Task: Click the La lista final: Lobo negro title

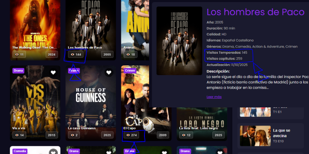Action: pos(199,128)
